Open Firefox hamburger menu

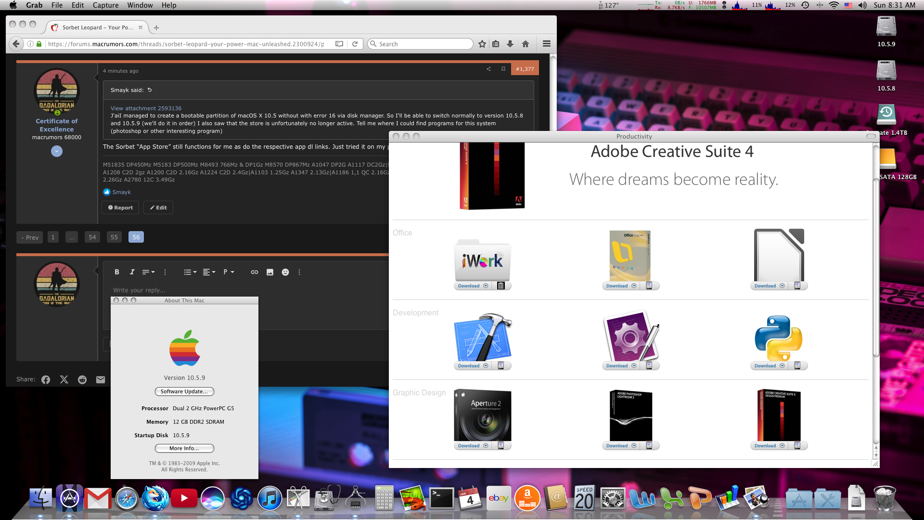pos(546,44)
